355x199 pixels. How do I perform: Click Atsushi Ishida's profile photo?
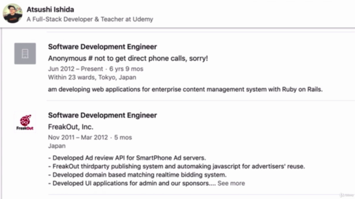coord(13,13)
